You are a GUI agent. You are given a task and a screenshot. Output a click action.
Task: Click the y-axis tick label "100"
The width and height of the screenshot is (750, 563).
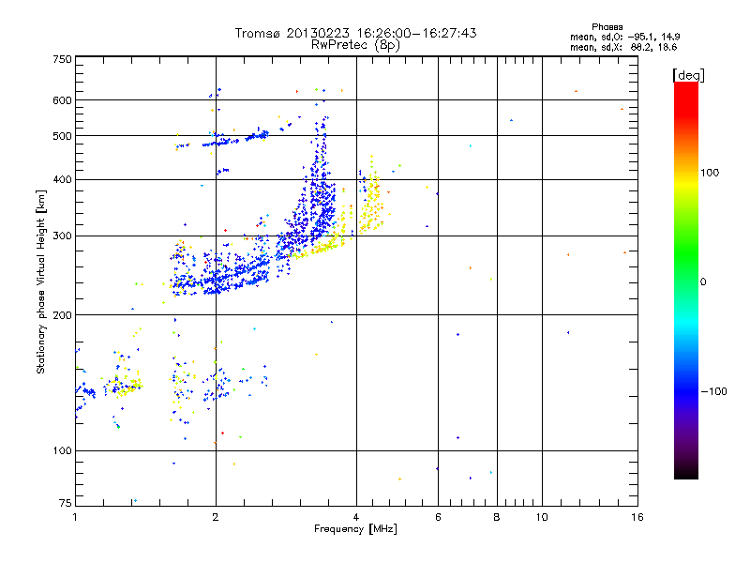point(63,450)
